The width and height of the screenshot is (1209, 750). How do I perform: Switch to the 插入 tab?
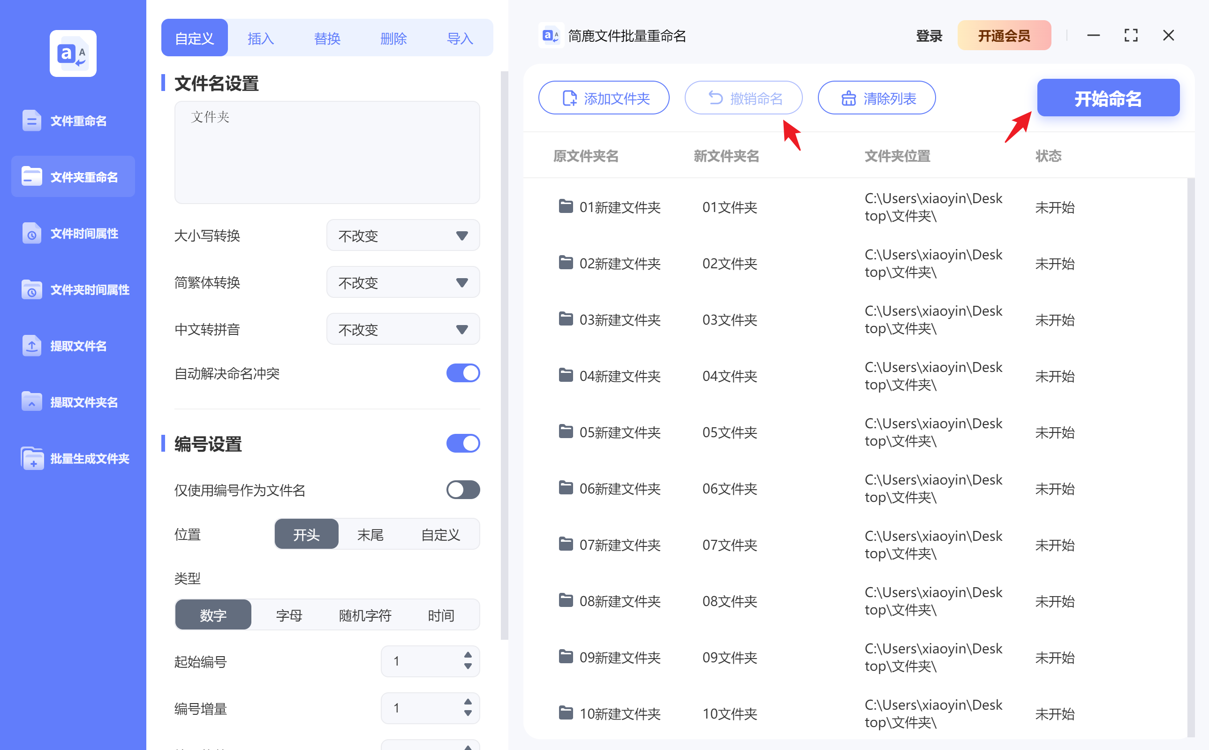pyautogui.click(x=260, y=38)
